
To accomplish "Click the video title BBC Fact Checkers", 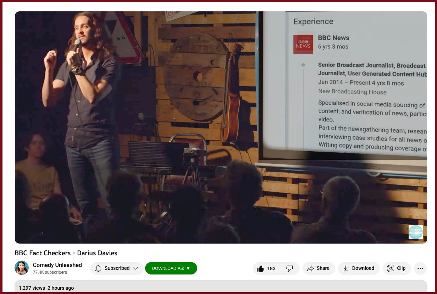I will [x=66, y=253].
